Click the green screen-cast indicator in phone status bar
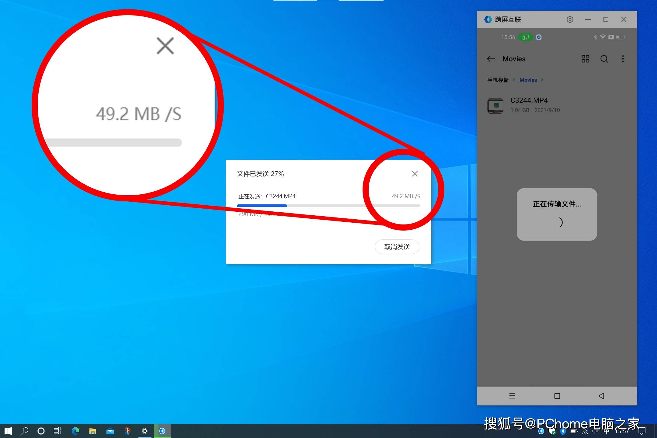The width and height of the screenshot is (657, 438). click(526, 37)
